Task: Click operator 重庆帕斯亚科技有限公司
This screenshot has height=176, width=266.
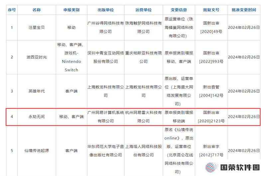Action: tap(144, 57)
